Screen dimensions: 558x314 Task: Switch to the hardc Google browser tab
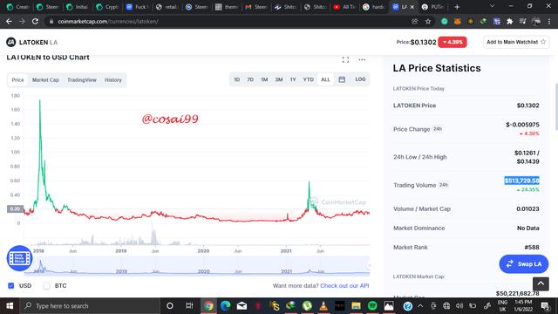[374, 7]
